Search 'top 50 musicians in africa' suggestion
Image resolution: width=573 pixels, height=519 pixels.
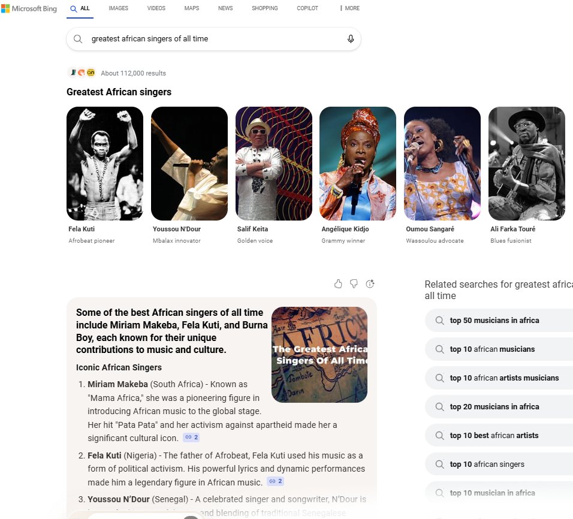(x=499, y=321)
